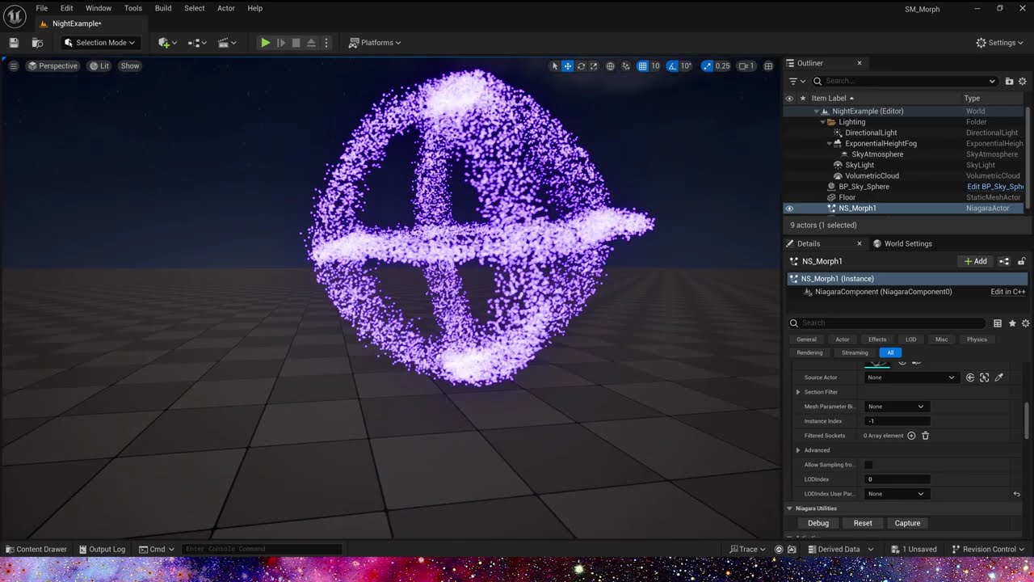Open the Edit menu
Image resolution: width=1034 pixels, height=582 pixels.
click(x=67, y=8)
